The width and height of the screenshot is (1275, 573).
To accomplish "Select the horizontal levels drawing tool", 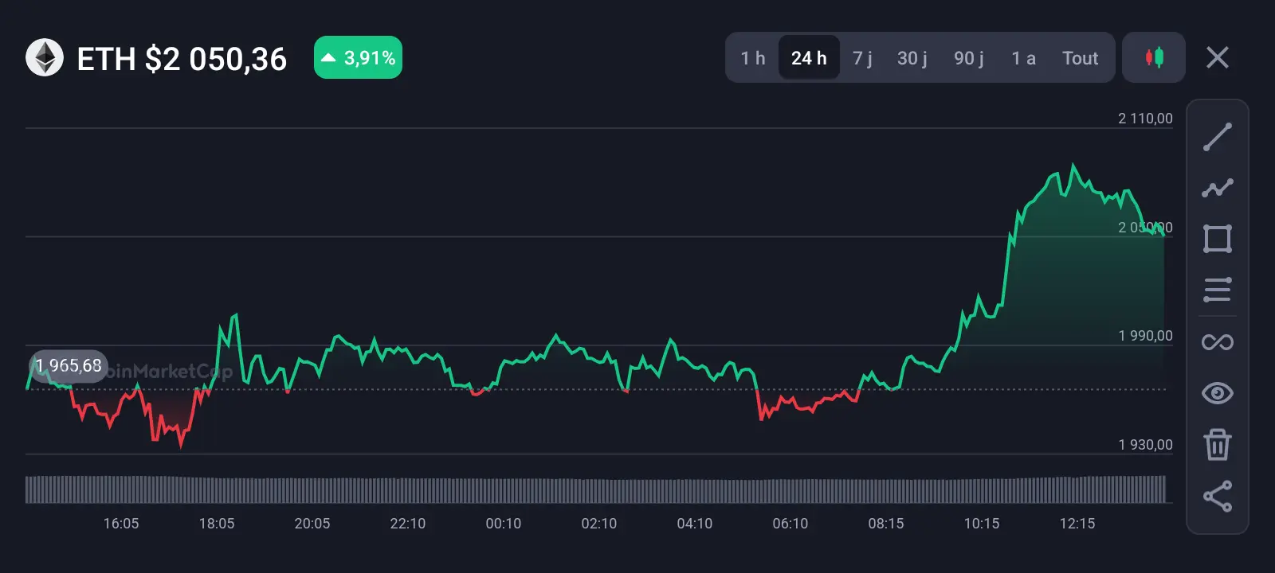I will tap(1218, 290).
